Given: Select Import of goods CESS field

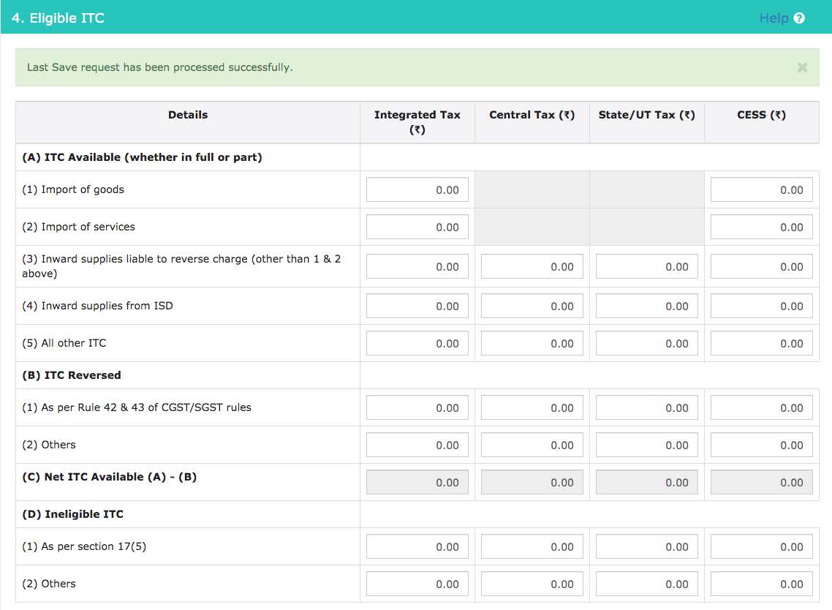Looking at the screenshot, I should [761, 189].
